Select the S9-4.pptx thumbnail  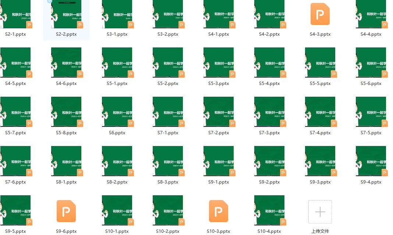[371, 161]
